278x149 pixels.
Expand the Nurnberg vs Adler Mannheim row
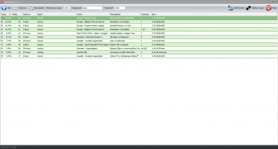pyautogui.click(x=2, y=52)
